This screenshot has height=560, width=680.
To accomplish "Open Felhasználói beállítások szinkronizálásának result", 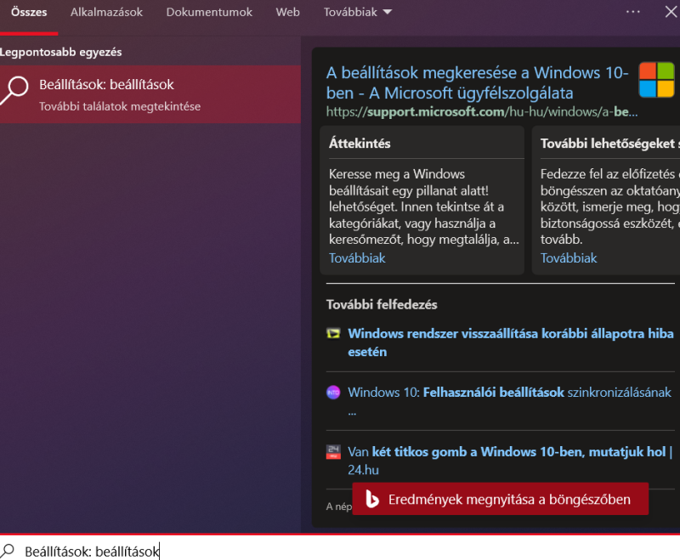I will coord(509,400).
